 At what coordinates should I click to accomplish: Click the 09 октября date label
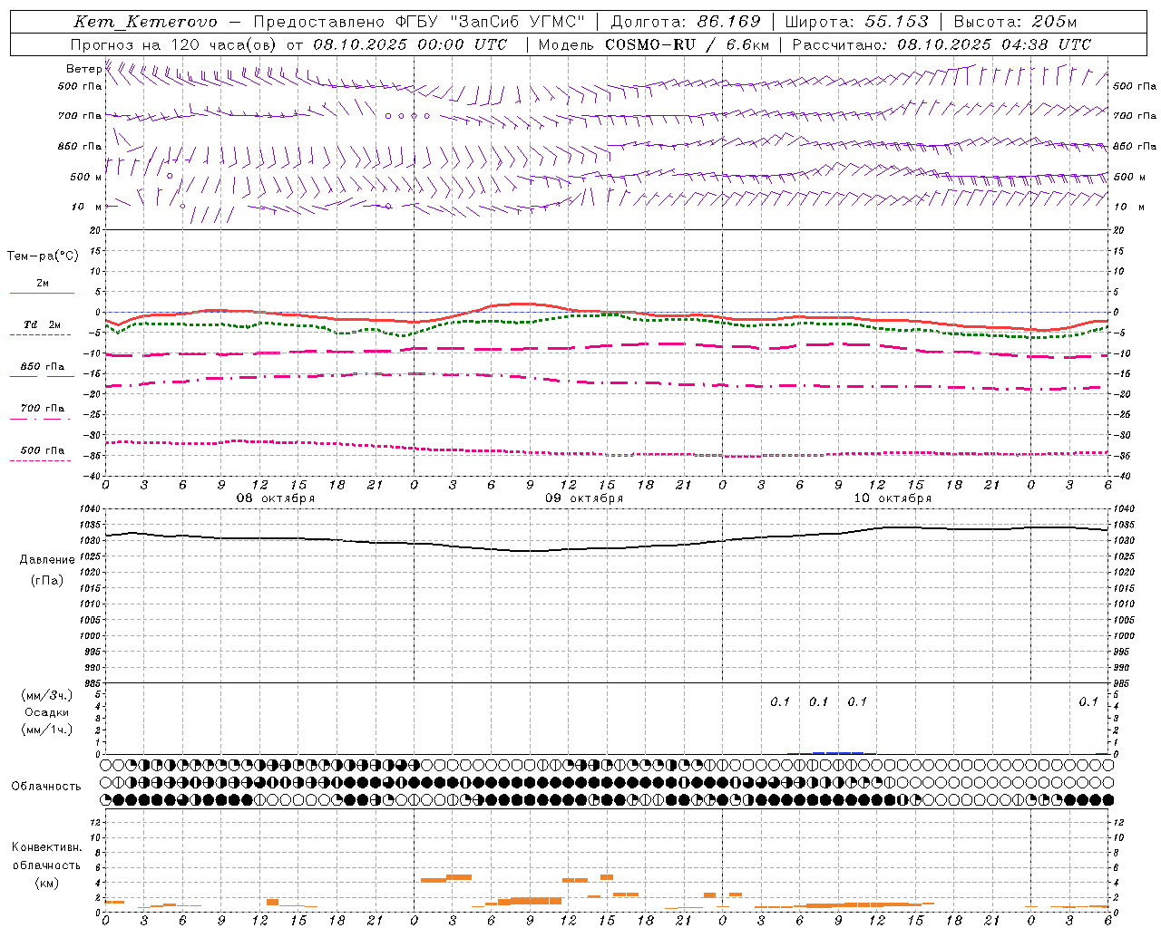tap(584, 498)
